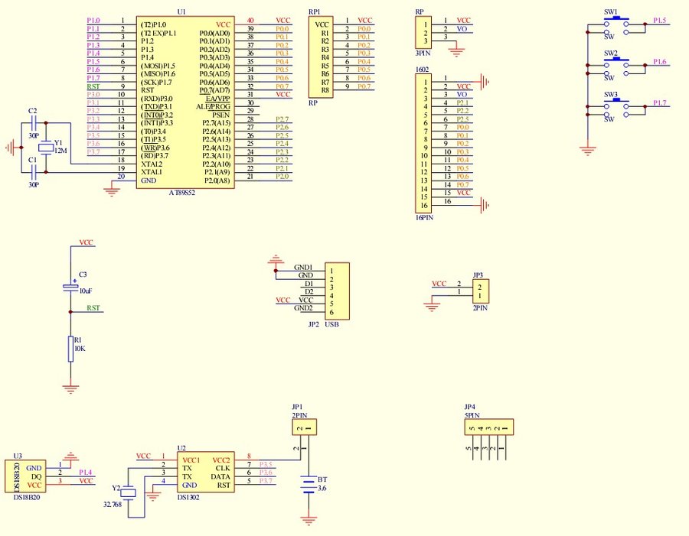Screen dimensions: 689x536
Task: Click the C3 10uF polarized capacitor
Action: pos(70,287)
